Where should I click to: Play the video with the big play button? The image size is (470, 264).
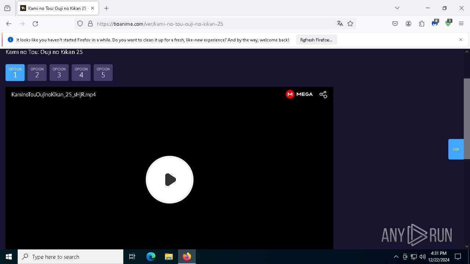[170, 180]
